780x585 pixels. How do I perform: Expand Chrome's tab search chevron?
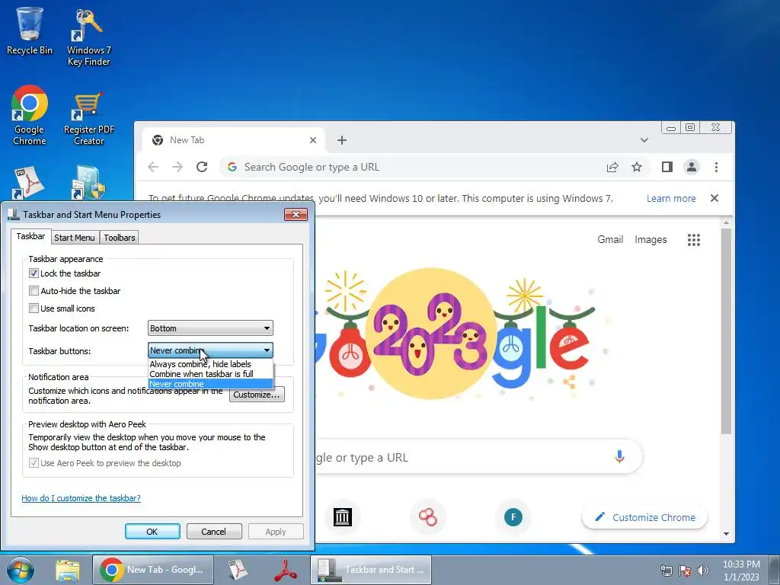tap(644, 140)
